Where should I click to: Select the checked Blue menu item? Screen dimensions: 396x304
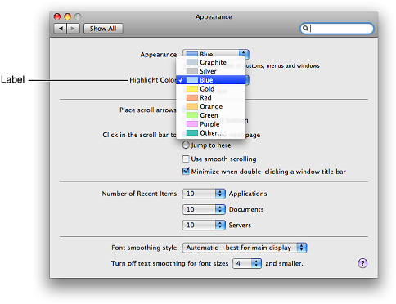point(211,80)
